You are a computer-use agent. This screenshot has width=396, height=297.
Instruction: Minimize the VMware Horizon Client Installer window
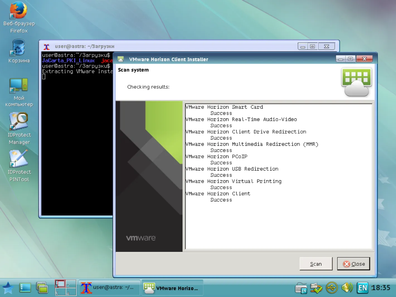point(341,59)
